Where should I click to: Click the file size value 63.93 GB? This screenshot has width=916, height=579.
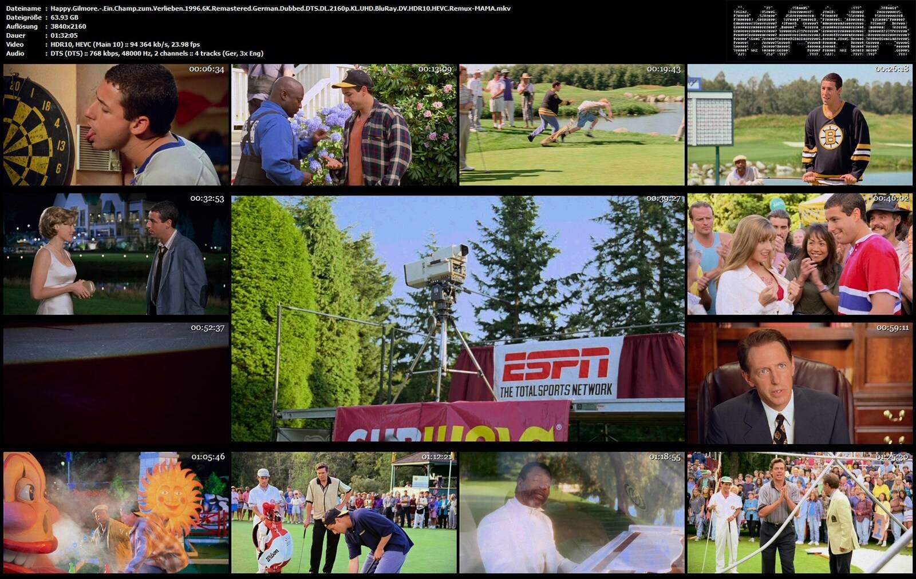(x=65, y=17)
